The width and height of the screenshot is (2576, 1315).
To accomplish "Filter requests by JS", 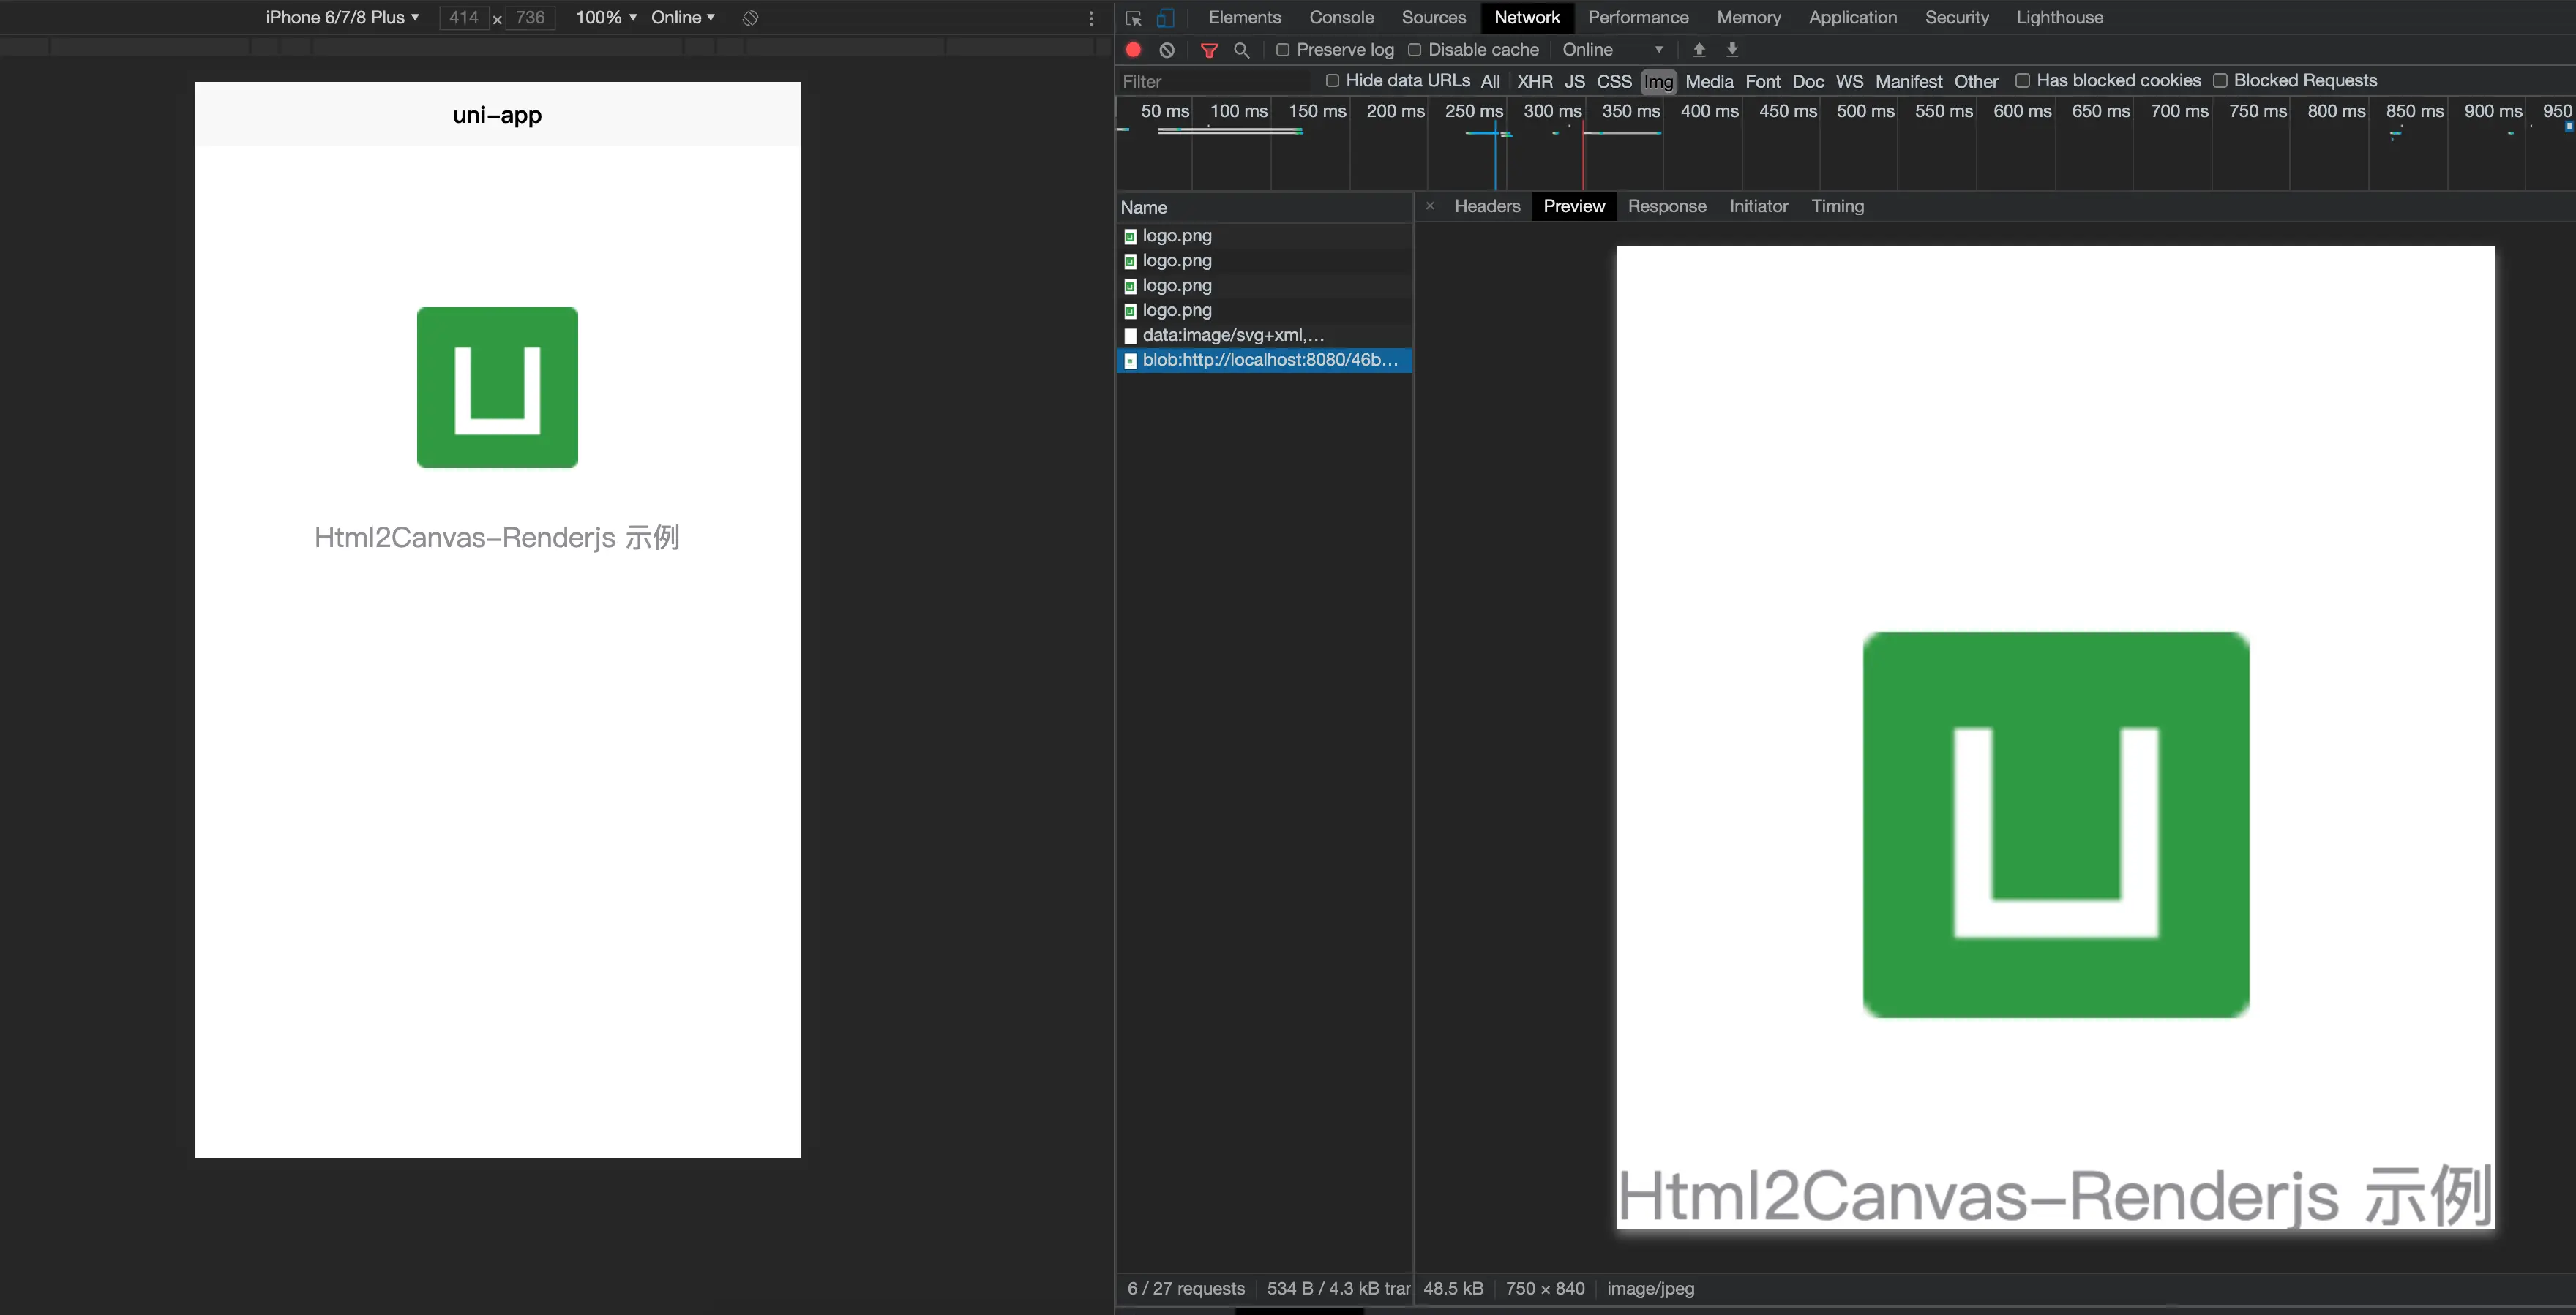I will pos(1574,81).
